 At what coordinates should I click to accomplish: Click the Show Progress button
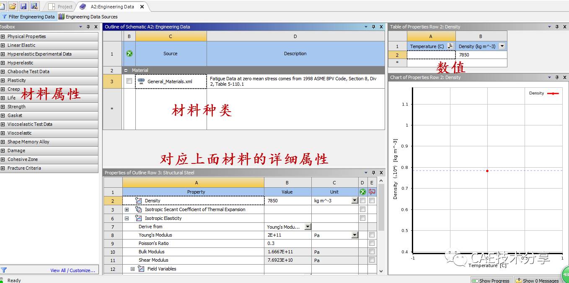tap(491, 280)
